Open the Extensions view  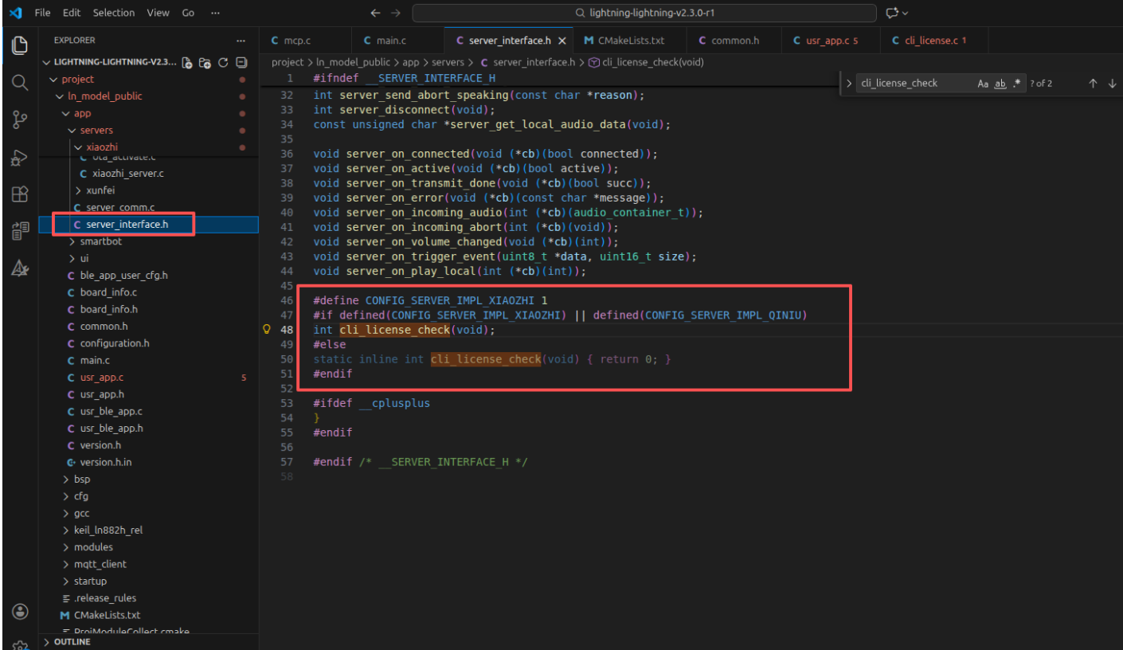[20, 194]
